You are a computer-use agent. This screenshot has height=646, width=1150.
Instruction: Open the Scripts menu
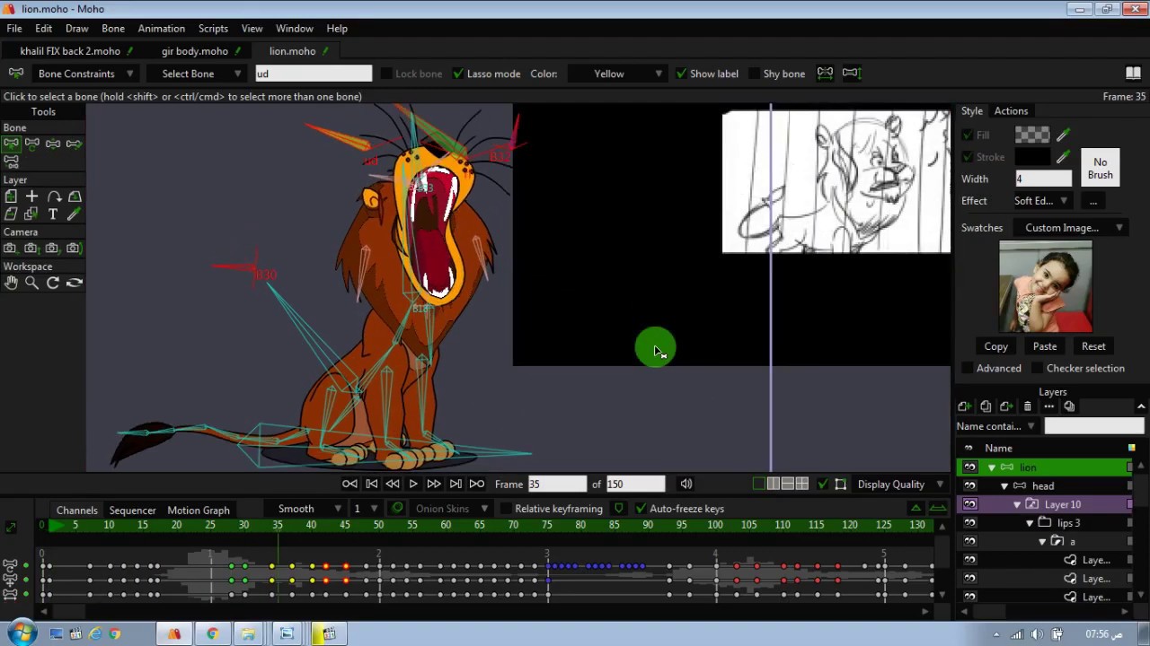213,29
